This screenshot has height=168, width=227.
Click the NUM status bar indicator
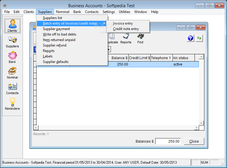pos(204,163)
